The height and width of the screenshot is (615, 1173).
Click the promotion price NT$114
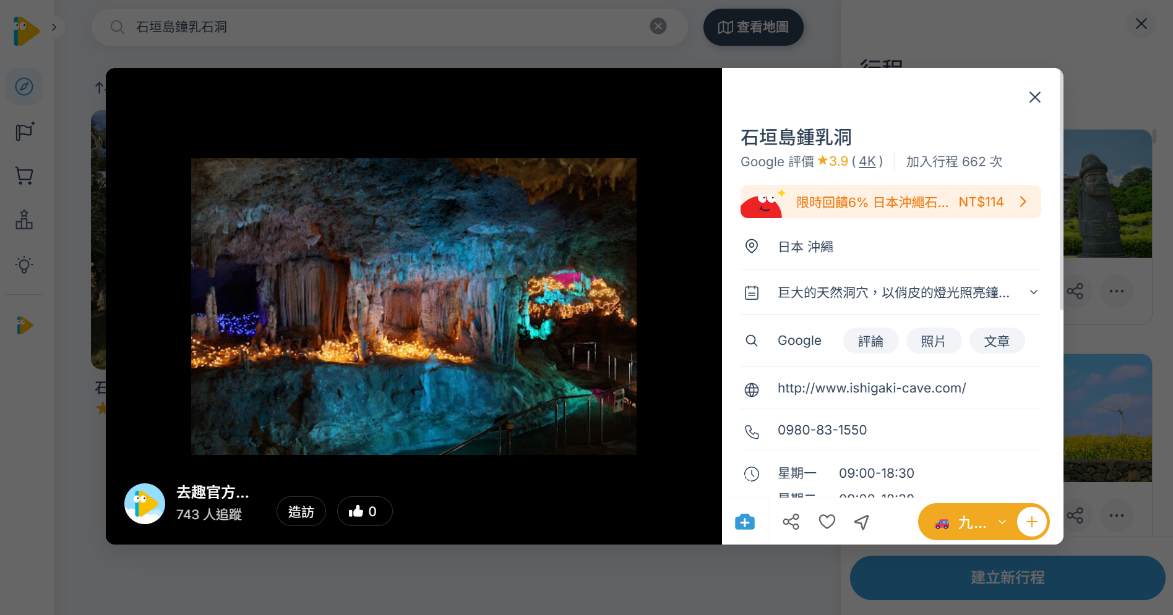(x=981, y=202)
